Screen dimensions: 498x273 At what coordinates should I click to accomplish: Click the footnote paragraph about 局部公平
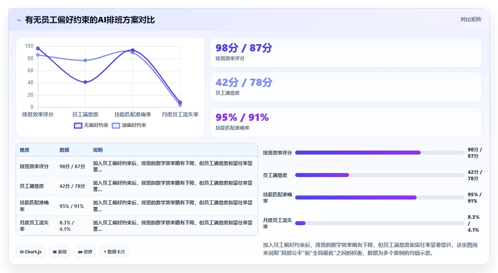pyautogui.click(x=370, y=249)
